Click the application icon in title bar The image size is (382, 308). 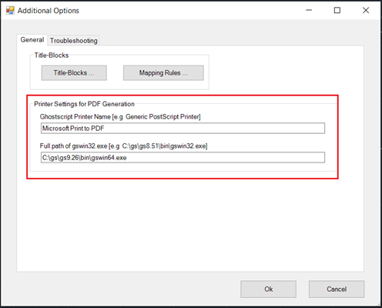[10, 10]
